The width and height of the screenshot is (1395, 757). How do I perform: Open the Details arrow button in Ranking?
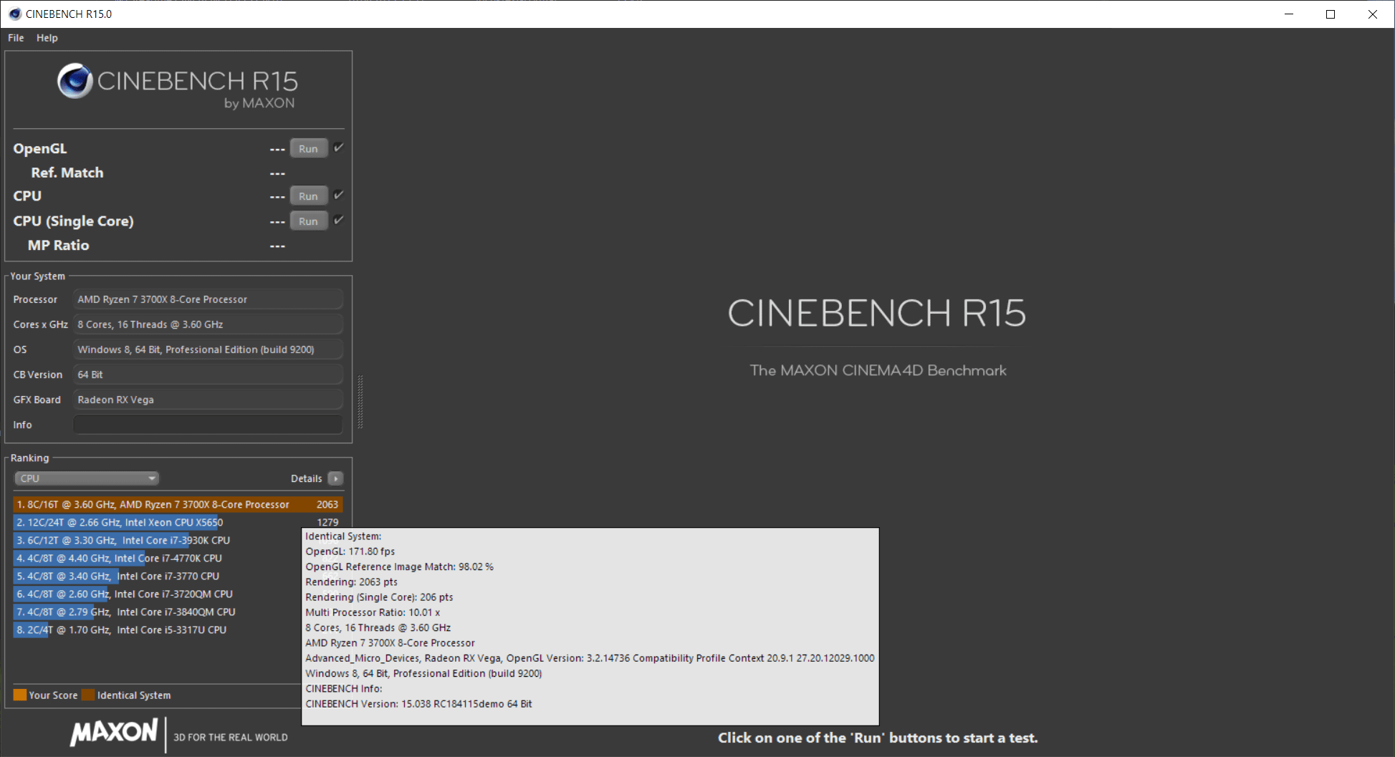(x=335, y=478)
